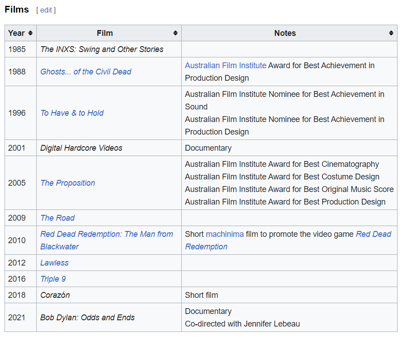Open the machinima link in Notes
Screen dimensions: 402x340
click(225, 234)
